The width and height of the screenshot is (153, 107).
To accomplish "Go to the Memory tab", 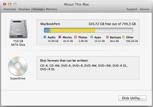I will point(51,9).
